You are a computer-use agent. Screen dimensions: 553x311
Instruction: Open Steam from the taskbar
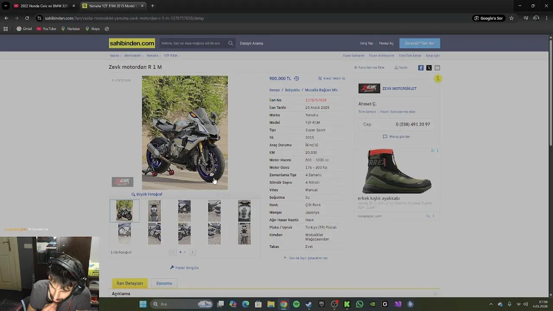(309, 304)
